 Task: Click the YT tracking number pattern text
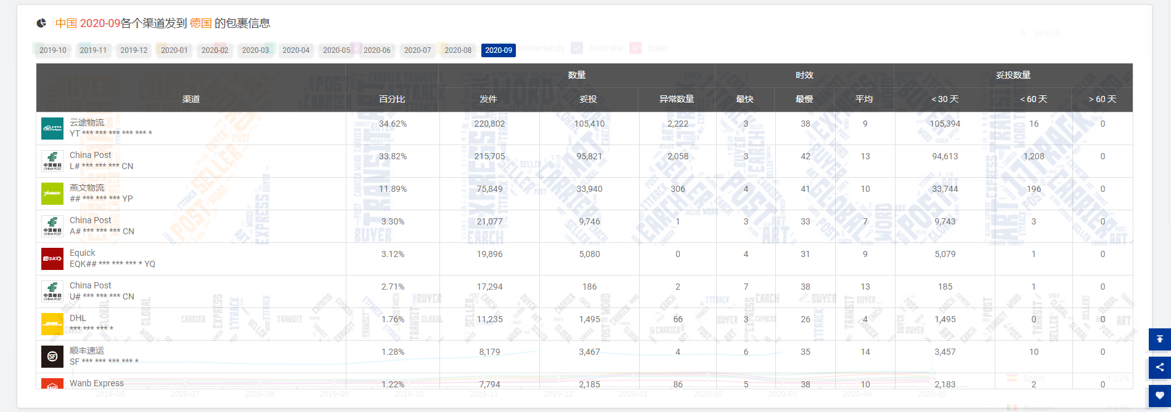click(111, 133)
